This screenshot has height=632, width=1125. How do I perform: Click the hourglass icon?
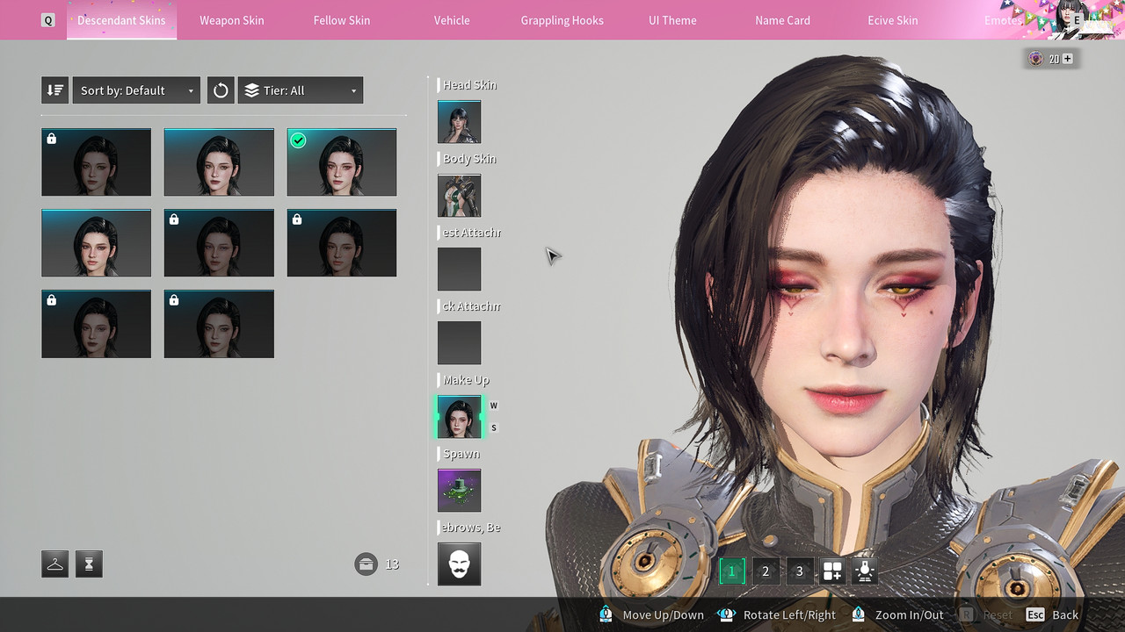click(x=89, y=564)
